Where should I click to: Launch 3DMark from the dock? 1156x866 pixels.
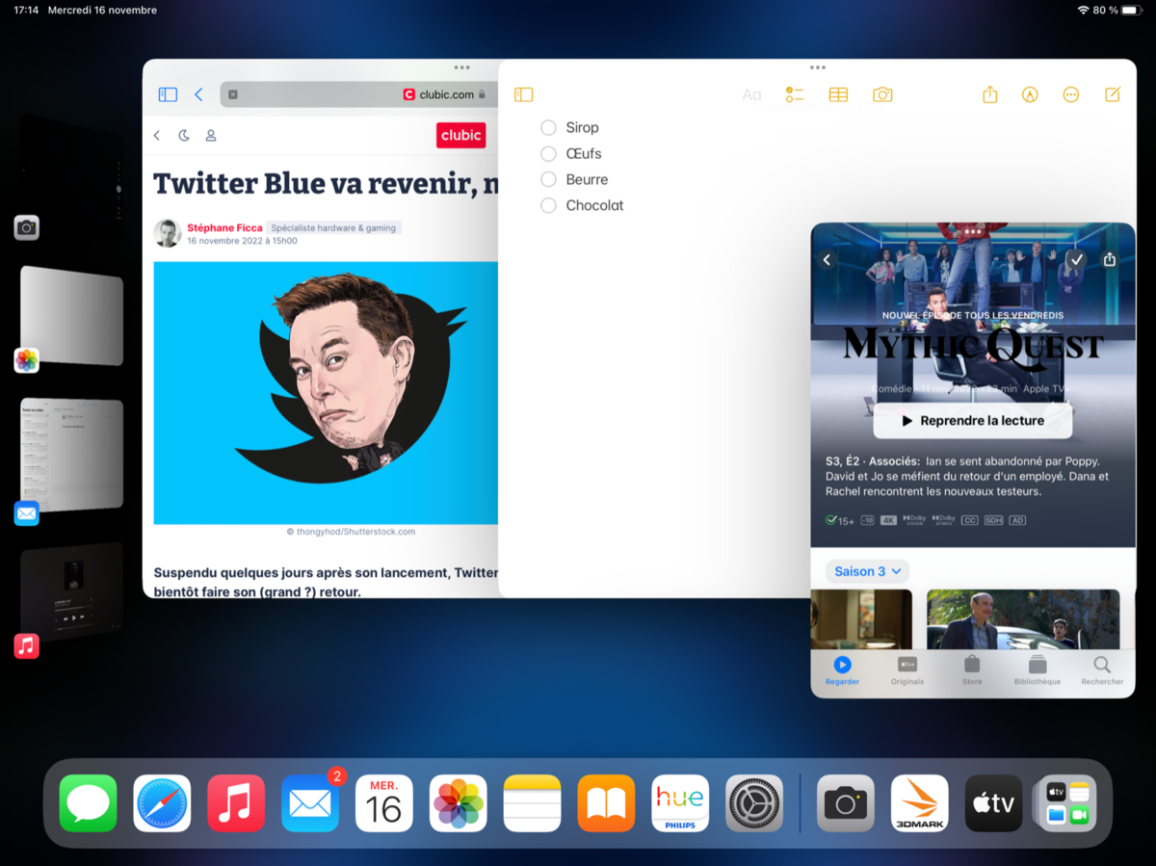920,803
